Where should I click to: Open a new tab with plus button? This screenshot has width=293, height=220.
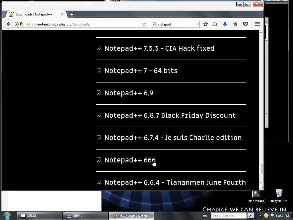click(72, 14)
